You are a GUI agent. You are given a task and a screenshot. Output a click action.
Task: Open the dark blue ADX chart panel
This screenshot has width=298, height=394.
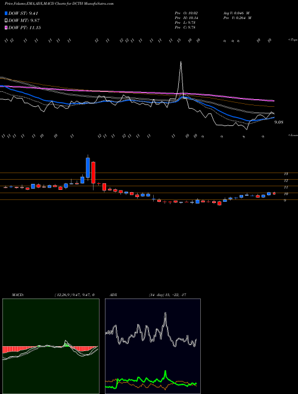(x=153, y=346)
